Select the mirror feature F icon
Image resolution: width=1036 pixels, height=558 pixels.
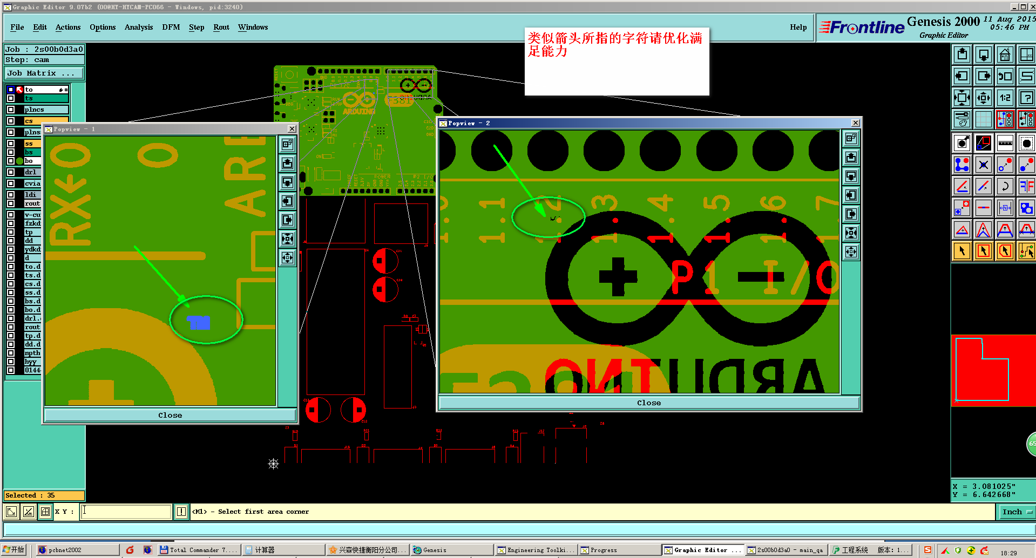point(1026,186)
